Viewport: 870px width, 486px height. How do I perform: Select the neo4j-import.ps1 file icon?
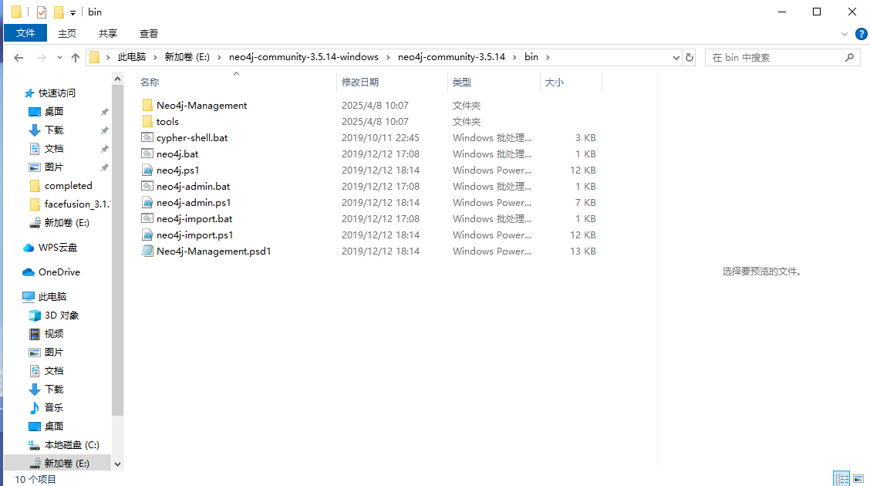coord(147,235)
